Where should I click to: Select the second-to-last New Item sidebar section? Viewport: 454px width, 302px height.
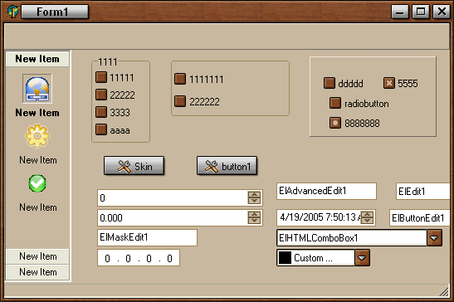37,256
